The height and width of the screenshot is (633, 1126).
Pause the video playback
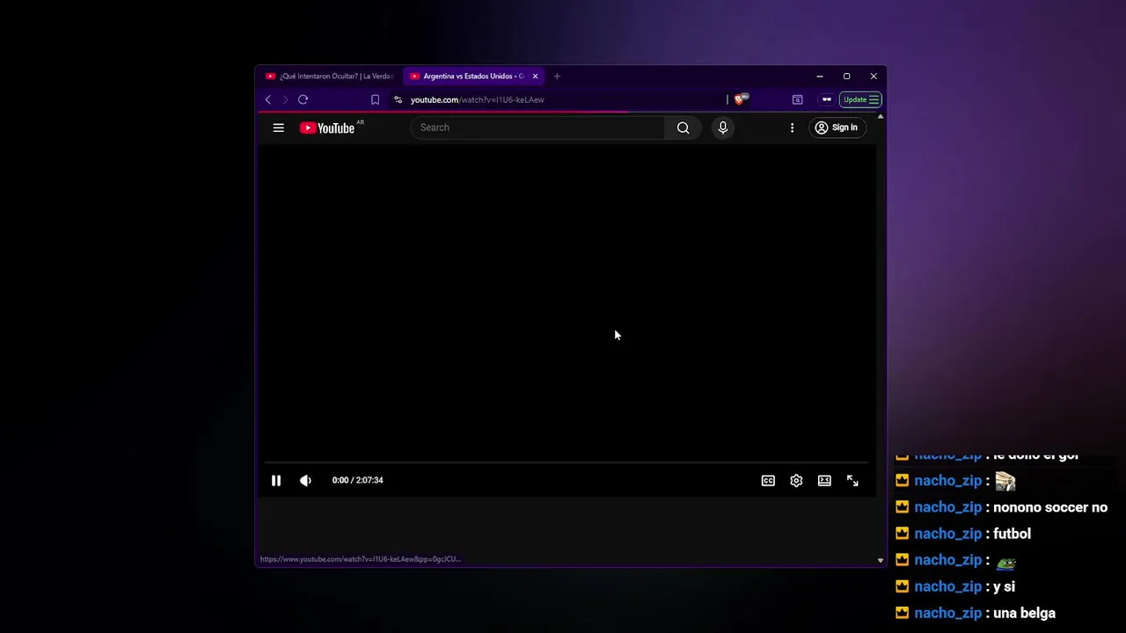276,480
